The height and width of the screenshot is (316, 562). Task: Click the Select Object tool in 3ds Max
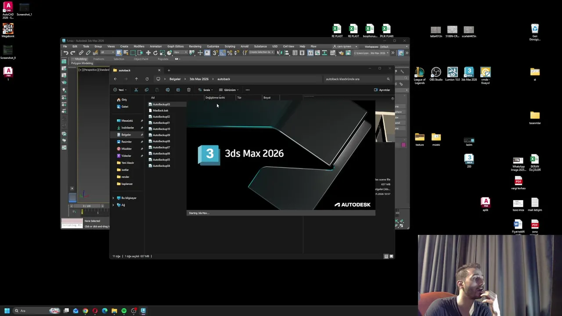(119, 53)
